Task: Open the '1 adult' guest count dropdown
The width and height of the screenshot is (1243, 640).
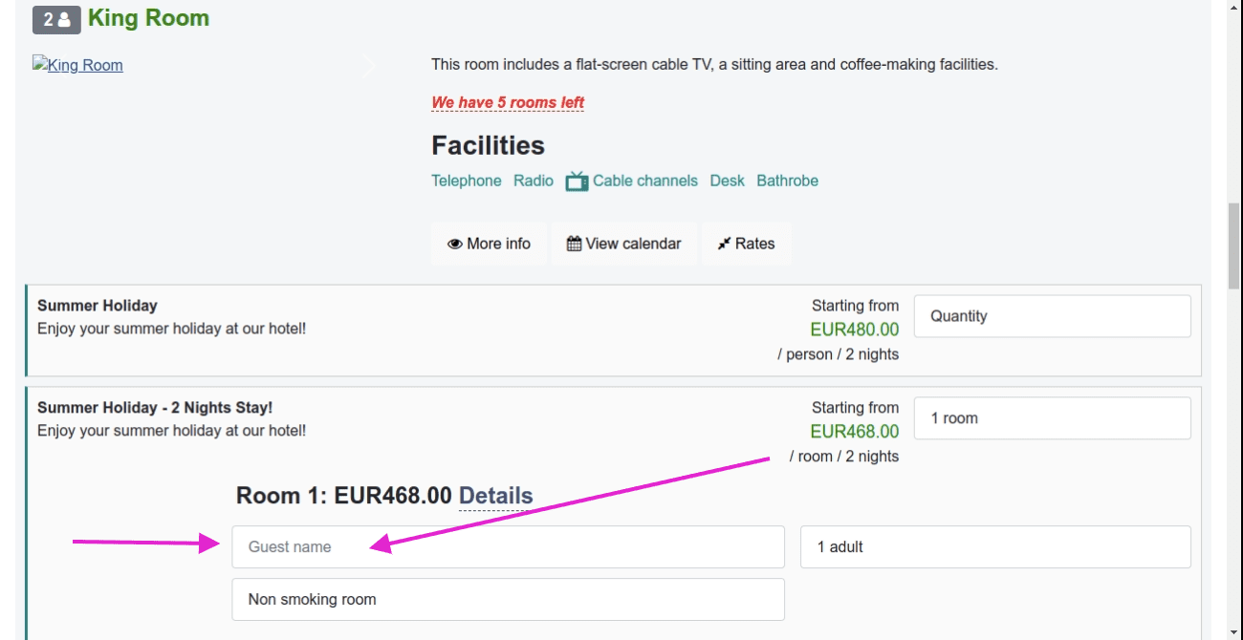Action: click(x=994, y=547)
